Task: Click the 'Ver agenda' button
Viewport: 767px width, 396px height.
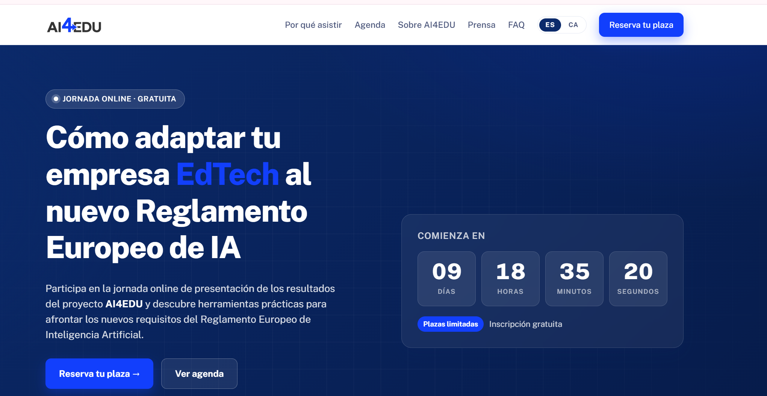Action: (199, 373)
